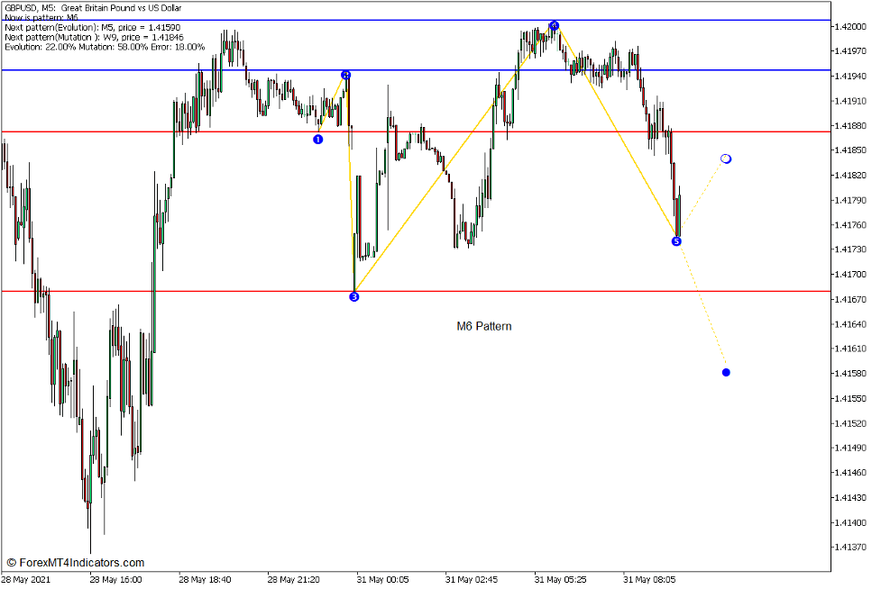This screenshot has height=589, width=881.
Task: Select the hollow blue evolution target circle
Action: [725, 158]
